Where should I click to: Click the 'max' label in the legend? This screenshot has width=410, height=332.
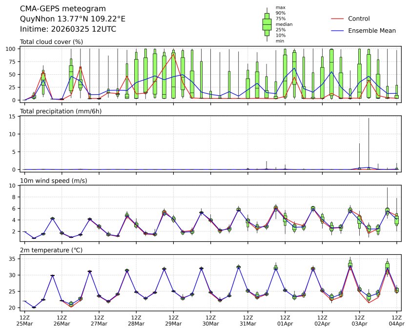[280, 7]
